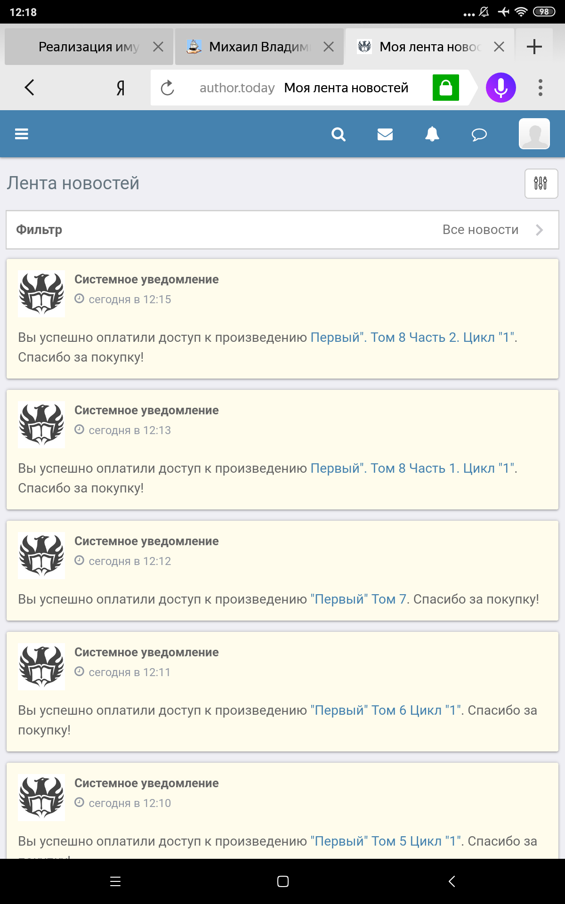Open link 'Первый". Том 8 Часть 2'
This screenshot has height=904, width=565.
413,338
